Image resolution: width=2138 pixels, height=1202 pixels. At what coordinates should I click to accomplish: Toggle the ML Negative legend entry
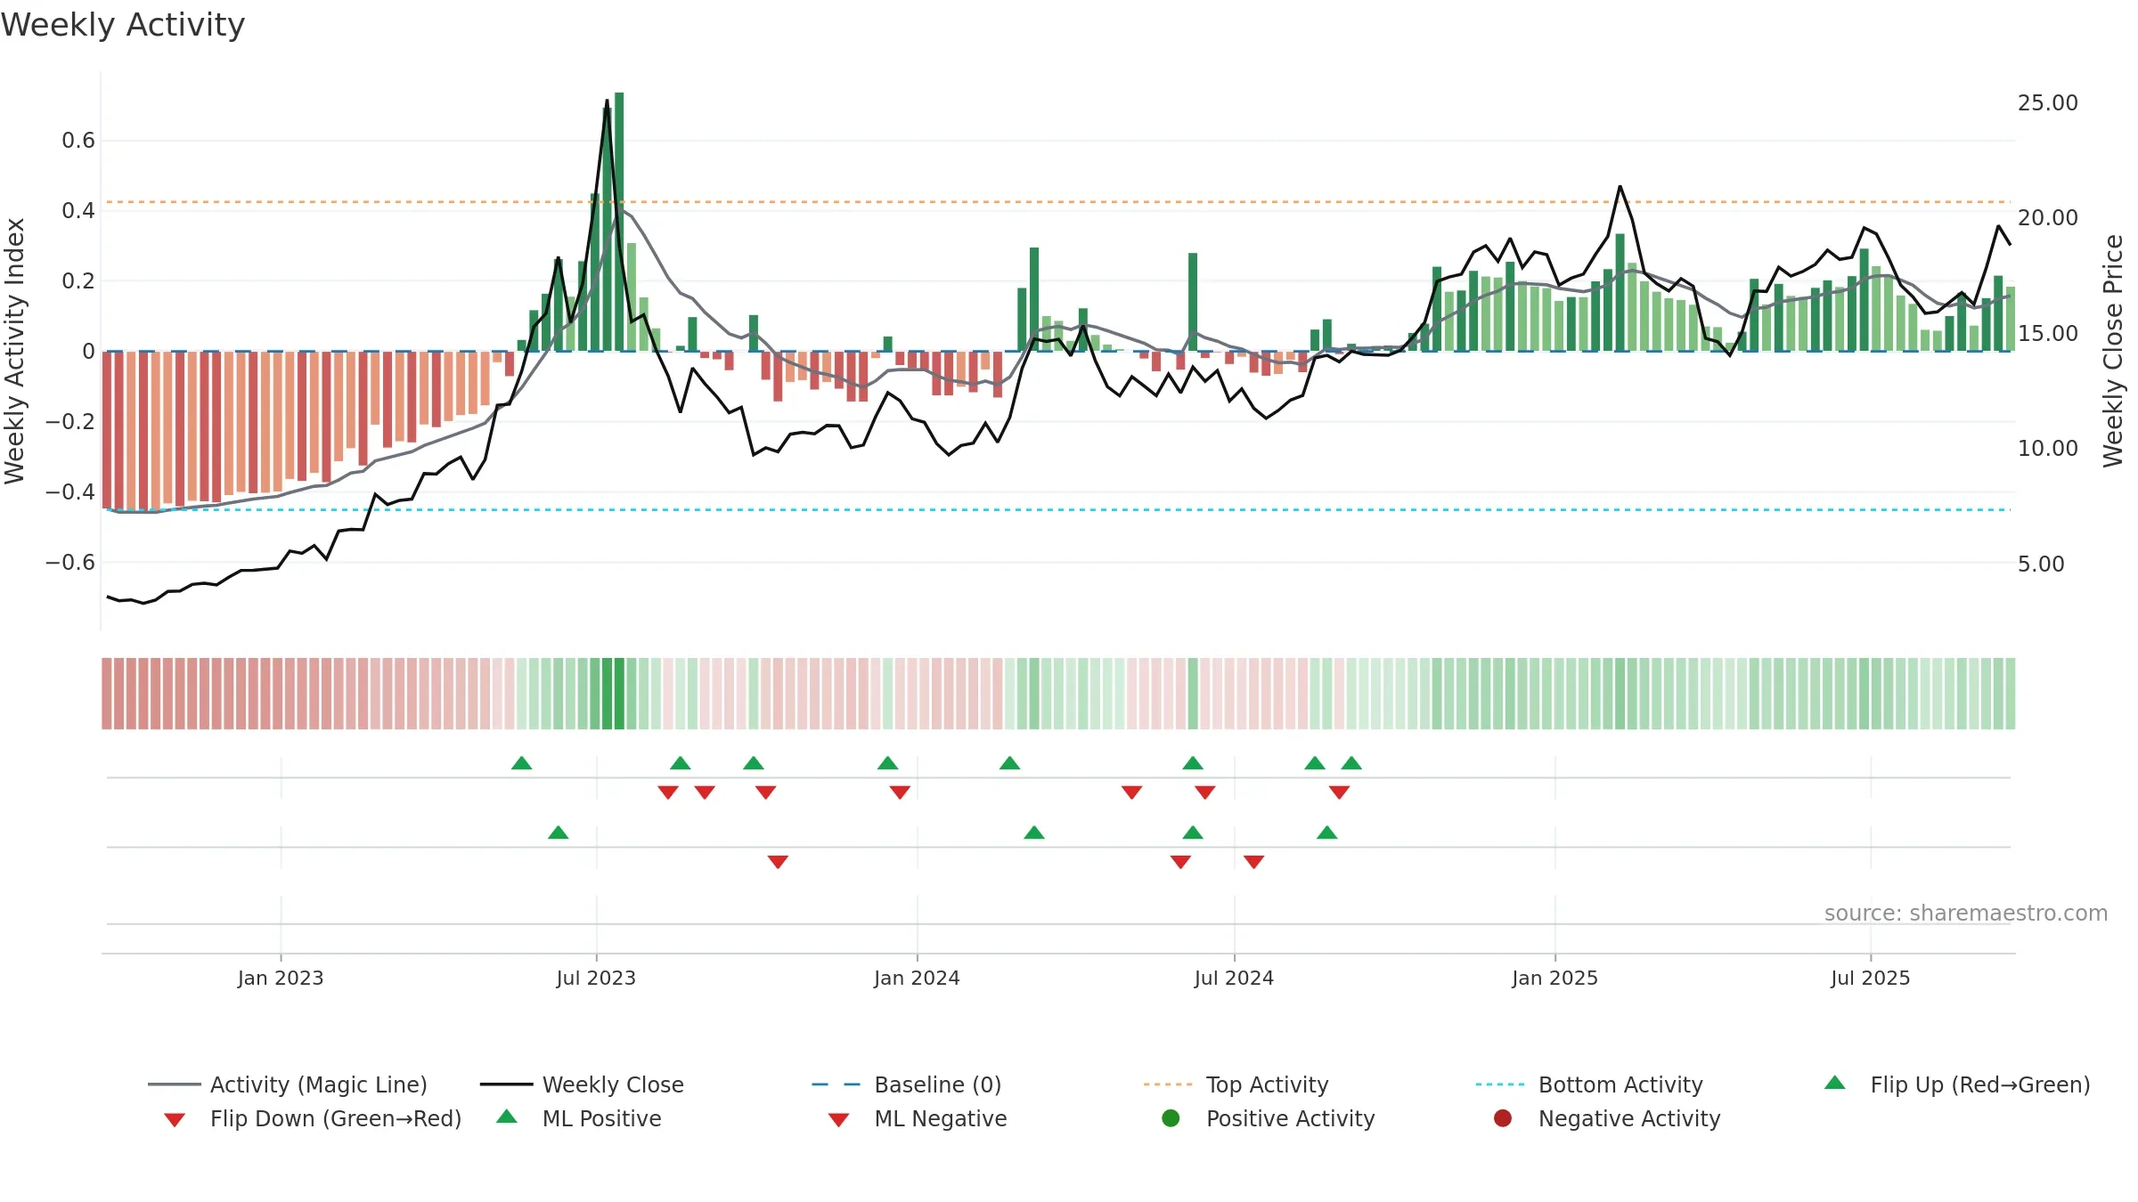[x=918, y=1118]
